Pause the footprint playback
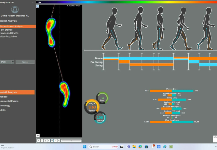The height and width of the screenshot is (150, 217). (42, 140)
